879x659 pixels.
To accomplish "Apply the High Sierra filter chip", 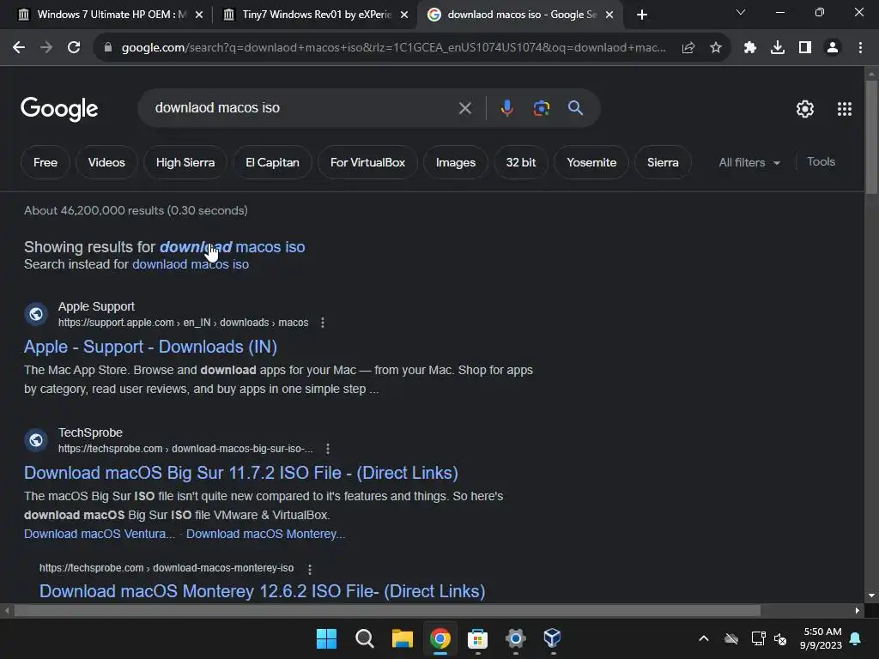I will tap(185, 162).
